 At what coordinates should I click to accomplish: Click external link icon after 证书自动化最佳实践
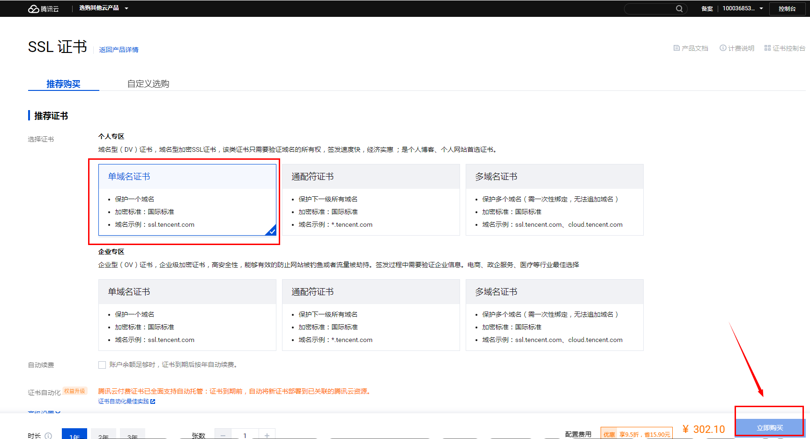tap(153, 402)
